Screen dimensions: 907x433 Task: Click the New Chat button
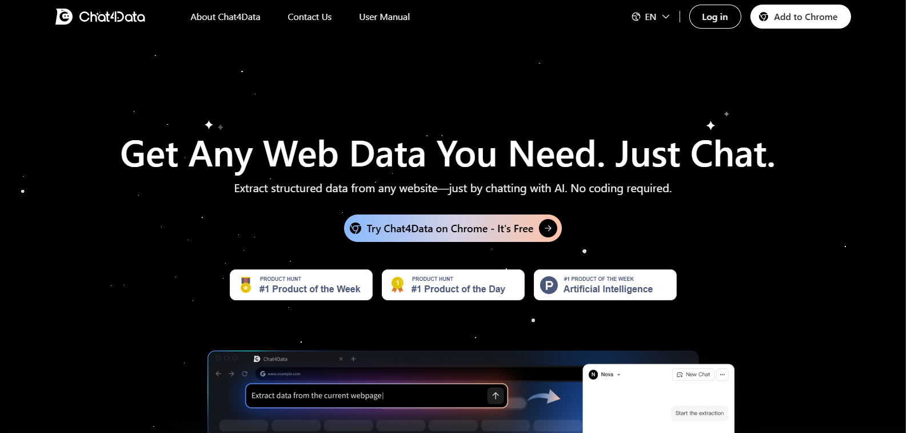point(693,375)
